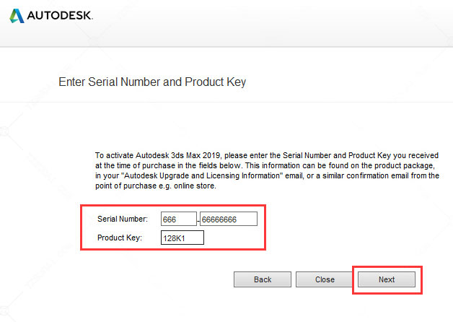The image size is (453, 322).
Task: Click the "Product Key:" field label
Action: 120,238
